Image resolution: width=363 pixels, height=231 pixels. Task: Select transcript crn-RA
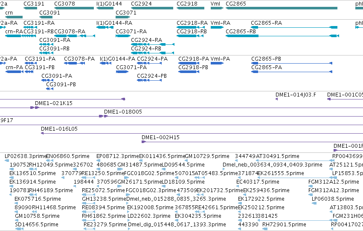(x=14, y=32)
